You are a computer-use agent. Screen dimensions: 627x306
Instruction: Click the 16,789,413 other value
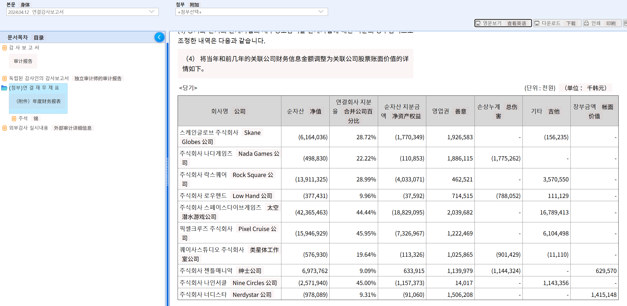click(x=554, y=212)
